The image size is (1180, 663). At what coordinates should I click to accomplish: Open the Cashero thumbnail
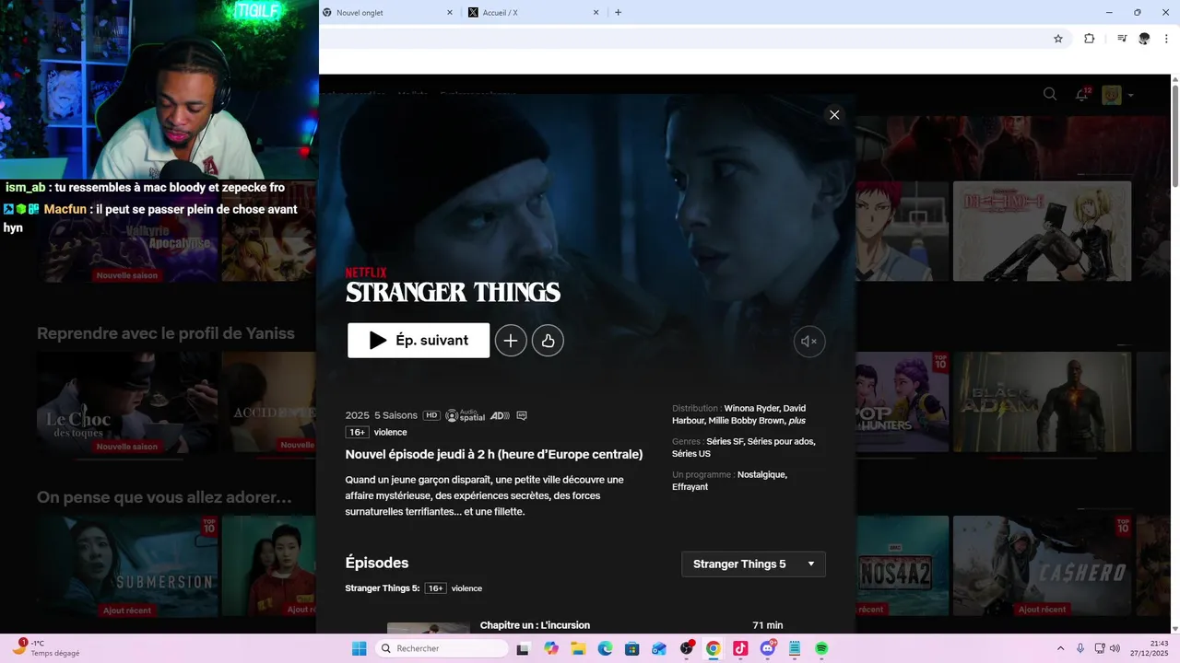tap(1042, 566)
